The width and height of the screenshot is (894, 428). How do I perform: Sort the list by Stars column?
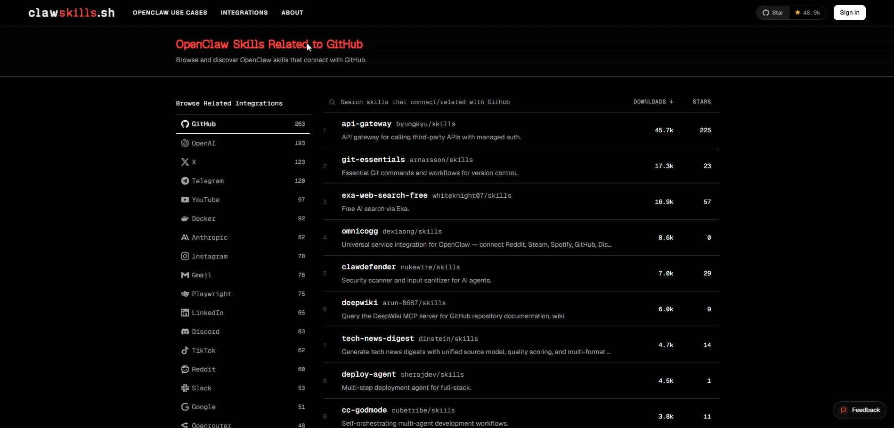point(702,102)
